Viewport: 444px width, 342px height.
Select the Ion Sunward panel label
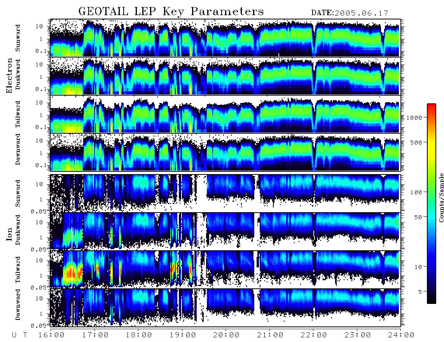pos(18,193)
